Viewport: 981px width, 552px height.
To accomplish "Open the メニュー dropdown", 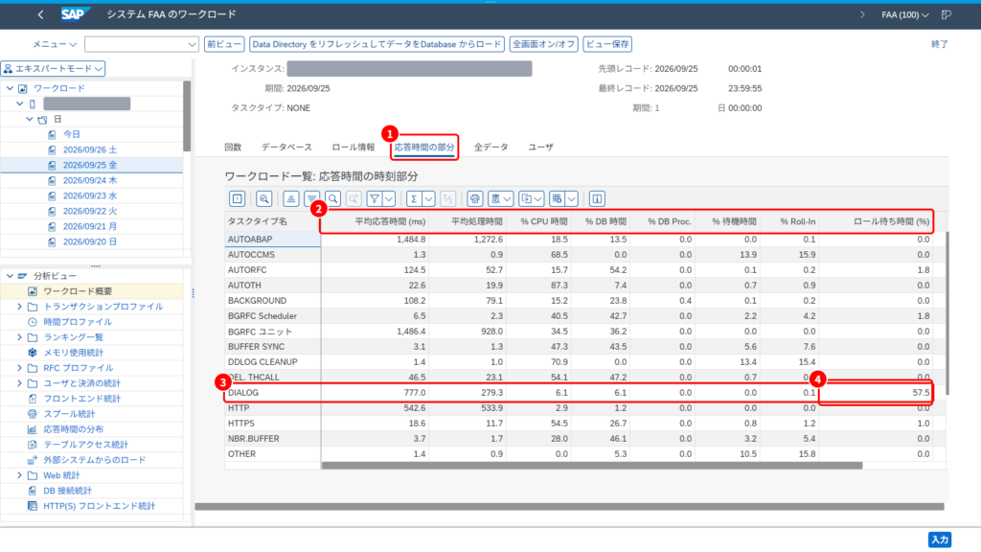I will (x=55, y=44).
